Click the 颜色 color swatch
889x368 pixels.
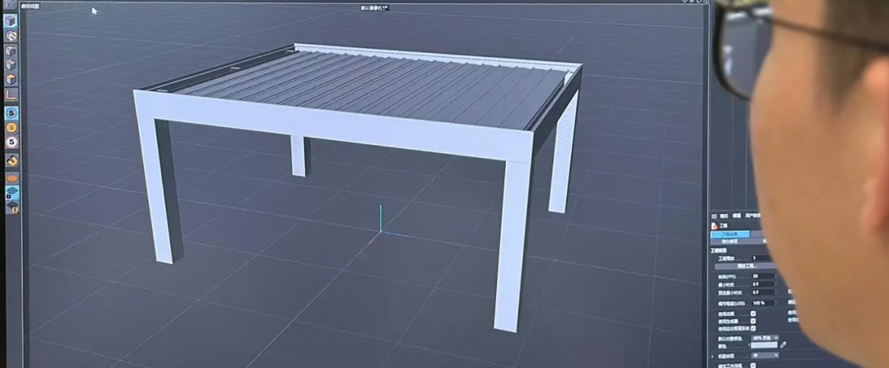click(764, 345)
